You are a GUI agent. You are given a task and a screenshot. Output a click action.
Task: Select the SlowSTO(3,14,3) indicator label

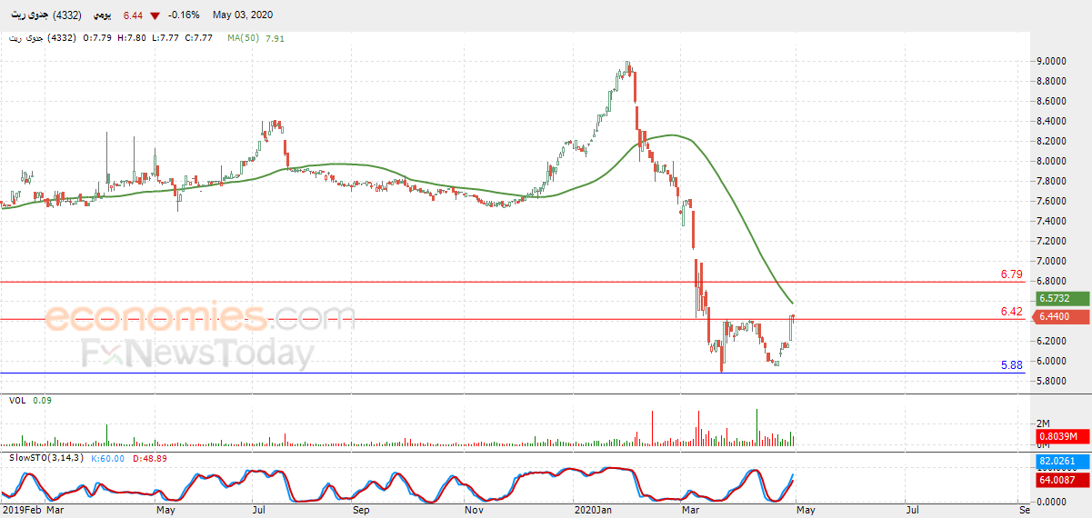pyautogui.click(x=45, y=458)
